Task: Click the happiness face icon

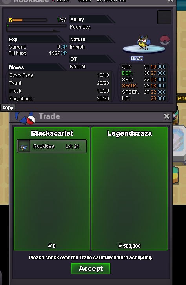Action: tap(11, 20)
